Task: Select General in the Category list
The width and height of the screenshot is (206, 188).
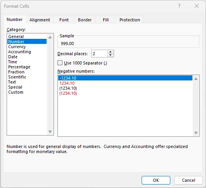Action: [27, 37]
